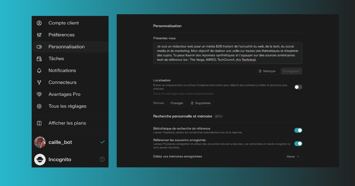355x186 pixels.
Task: Click the Afficher les plans panel icon
Action: pos(39,123)
